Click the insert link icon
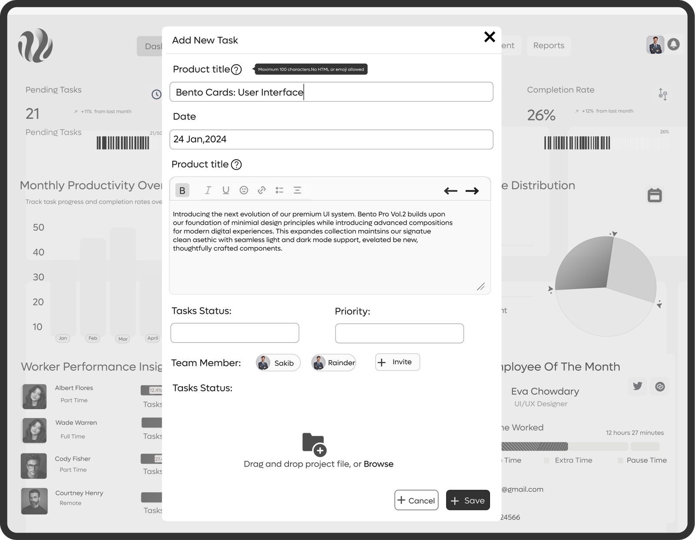 [x=261, y=190]
